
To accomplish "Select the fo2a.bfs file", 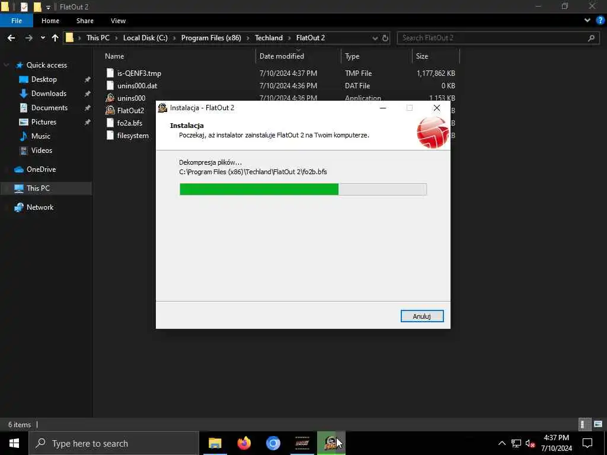I will (x=130, y=123).
